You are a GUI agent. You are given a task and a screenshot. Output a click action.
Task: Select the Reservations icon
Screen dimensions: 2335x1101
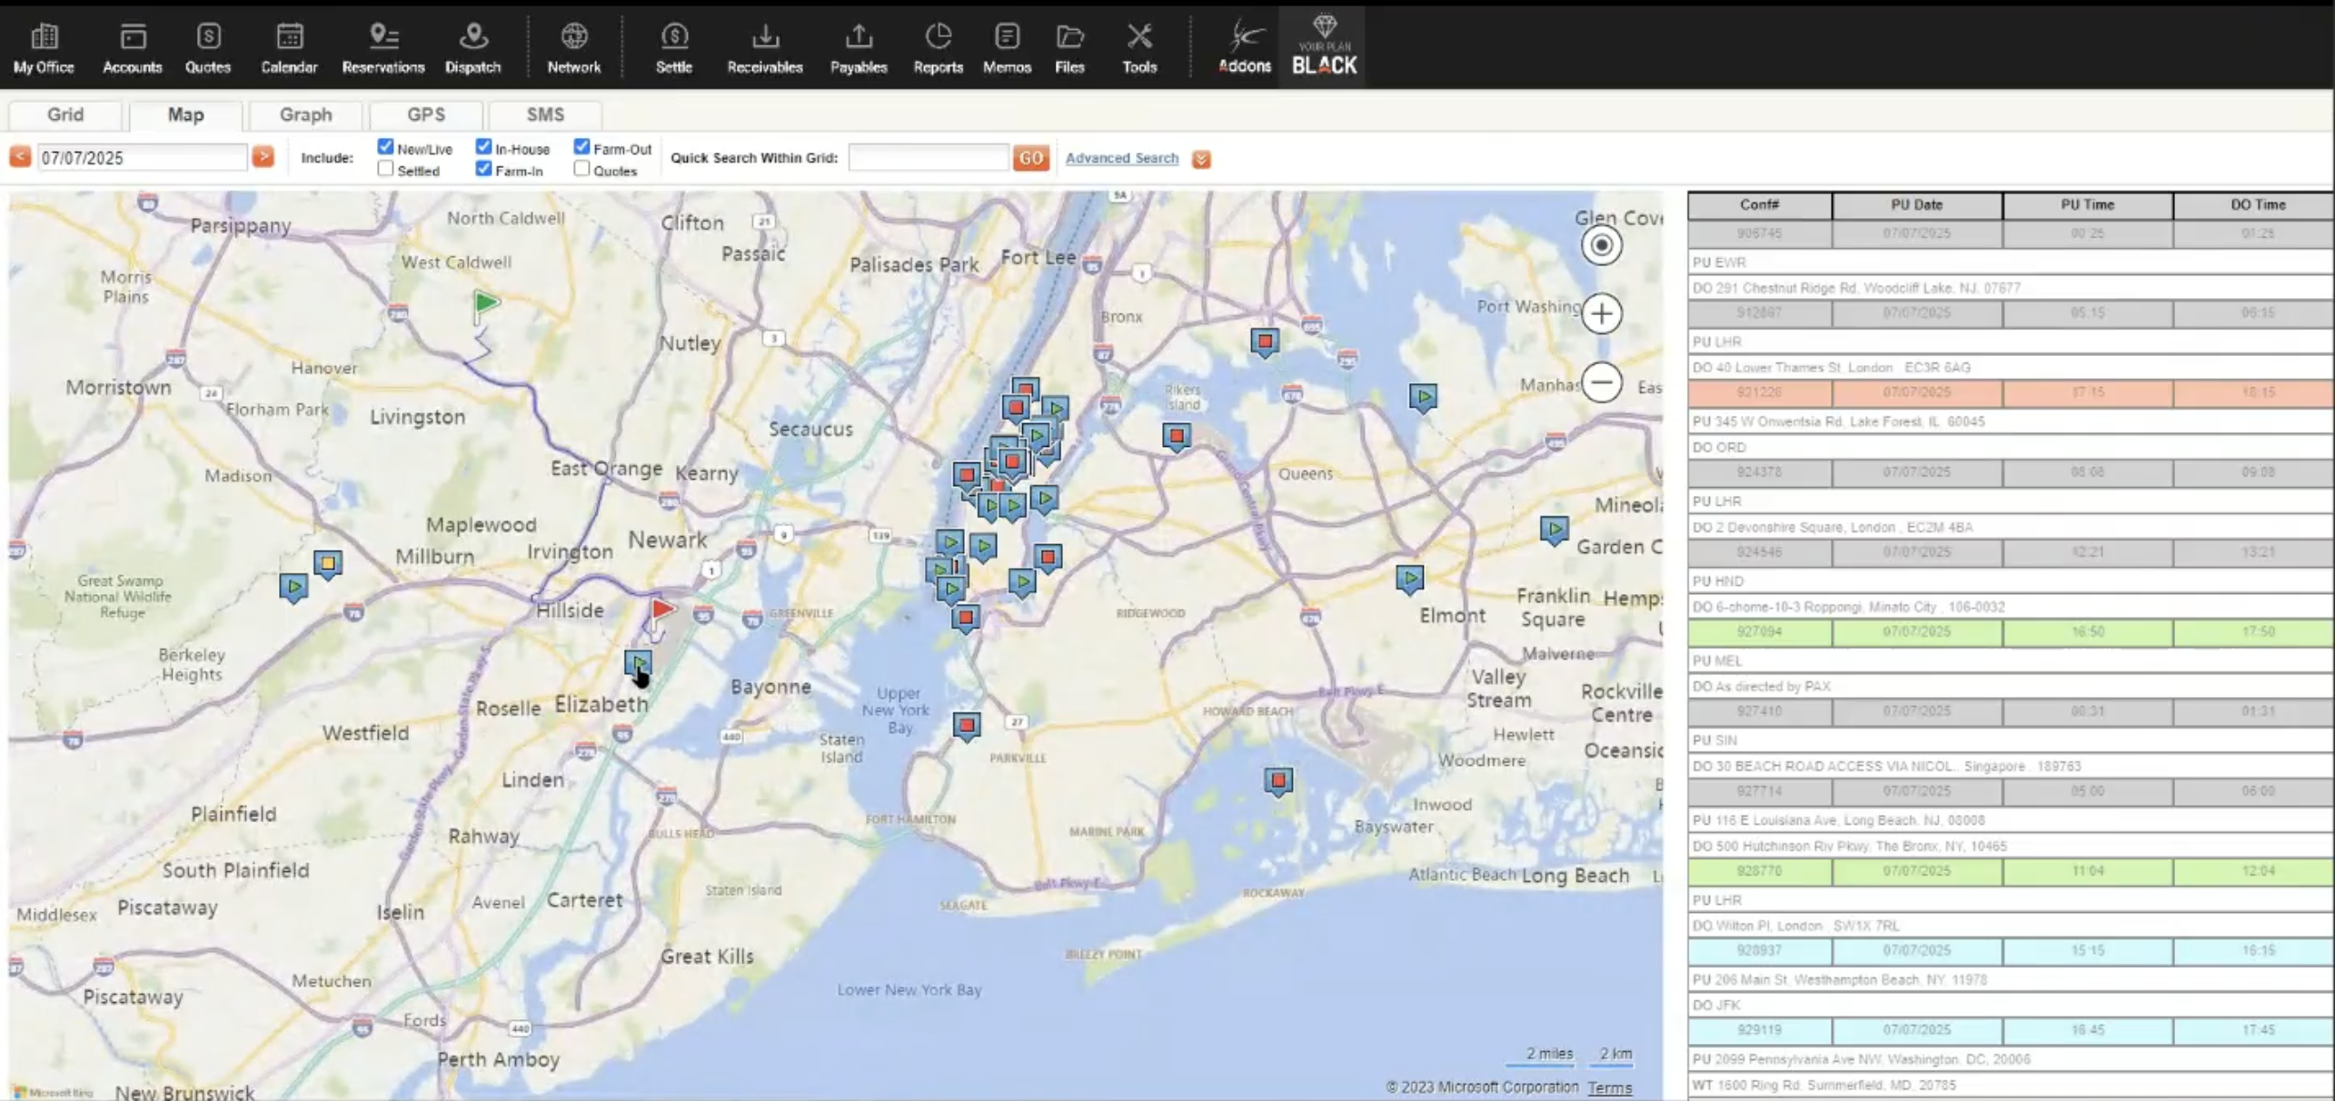[383, 45]
